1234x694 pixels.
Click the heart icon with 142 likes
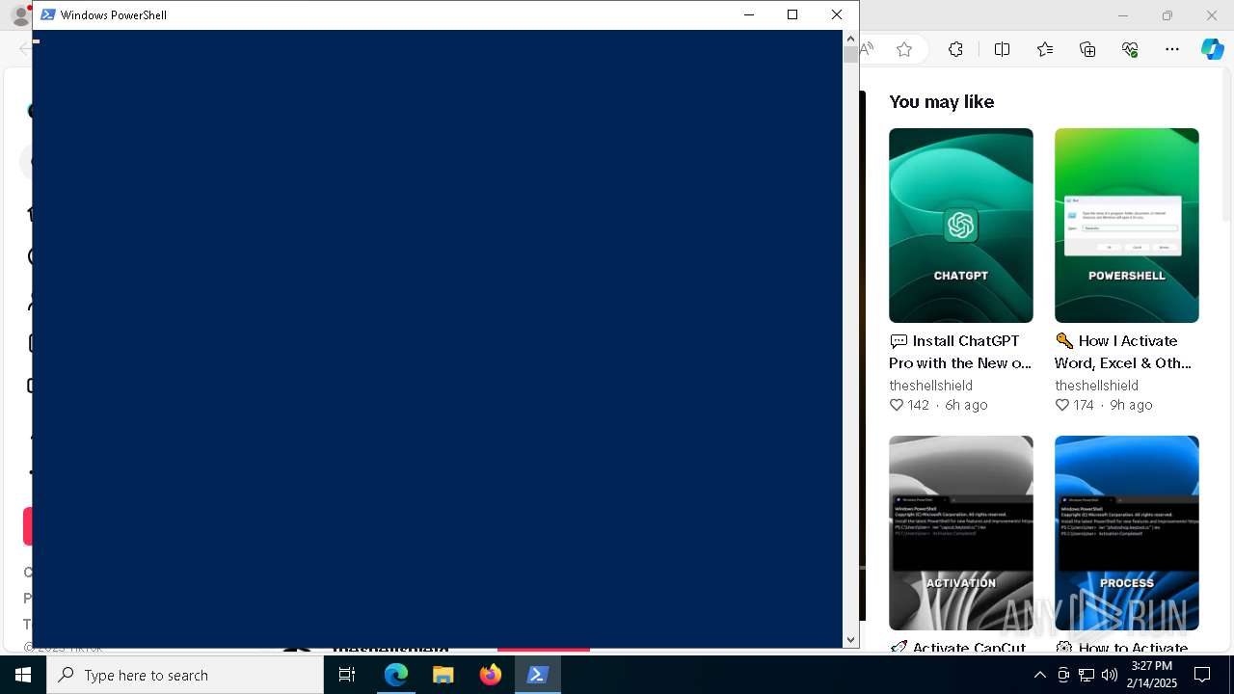pos(897,405)
